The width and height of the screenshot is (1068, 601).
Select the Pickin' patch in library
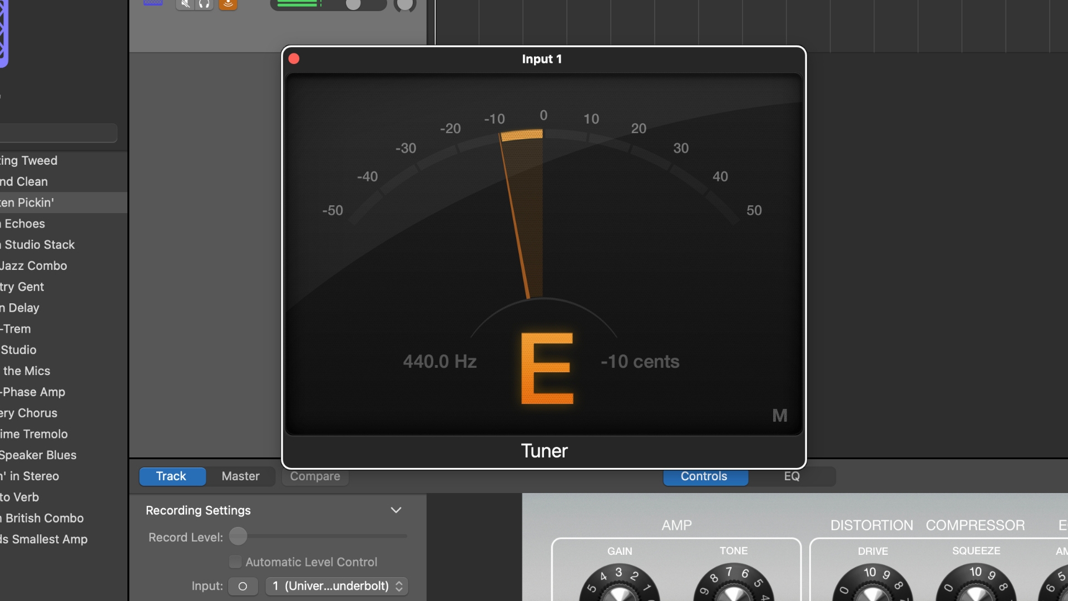tap(63, 203)
